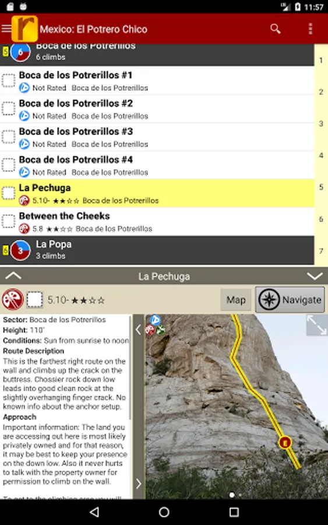Tap the La Popa pie chart icon
Viewport: 328px width, 525px height.
[20, 250]
